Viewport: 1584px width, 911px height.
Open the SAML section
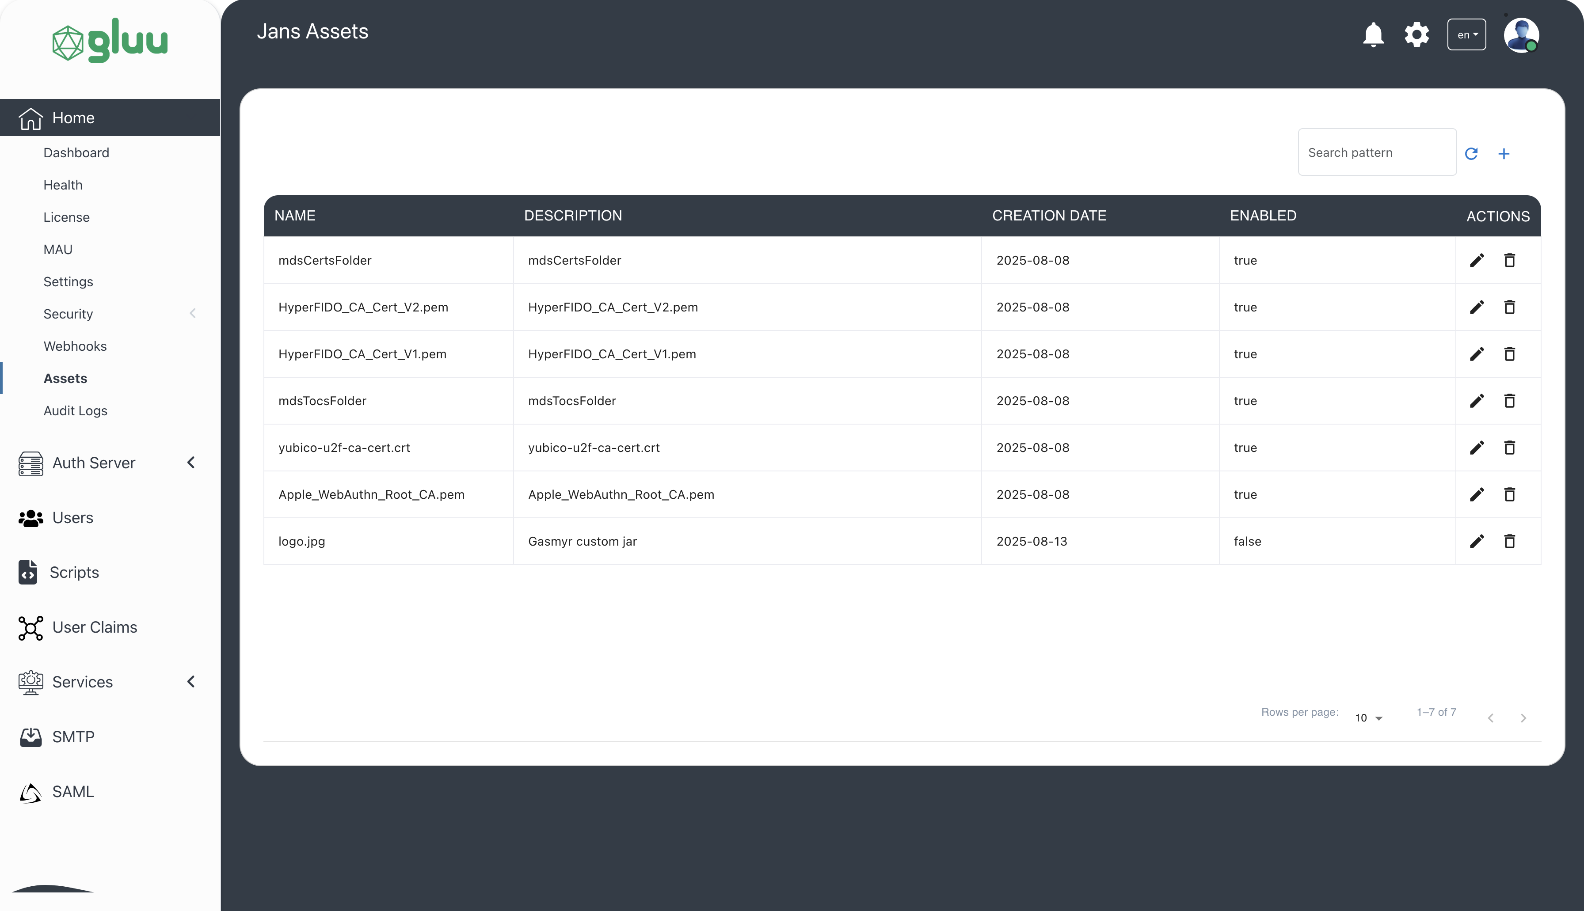click(x=72, y=792)
